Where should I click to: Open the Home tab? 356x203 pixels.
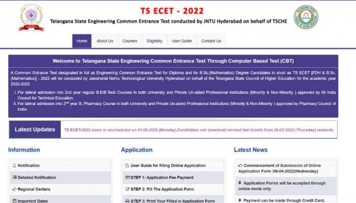pyautogui.click(x=82, y=41)
